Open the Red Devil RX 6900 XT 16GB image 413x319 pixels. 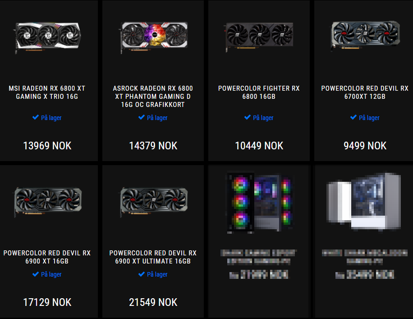coord(48,202)
